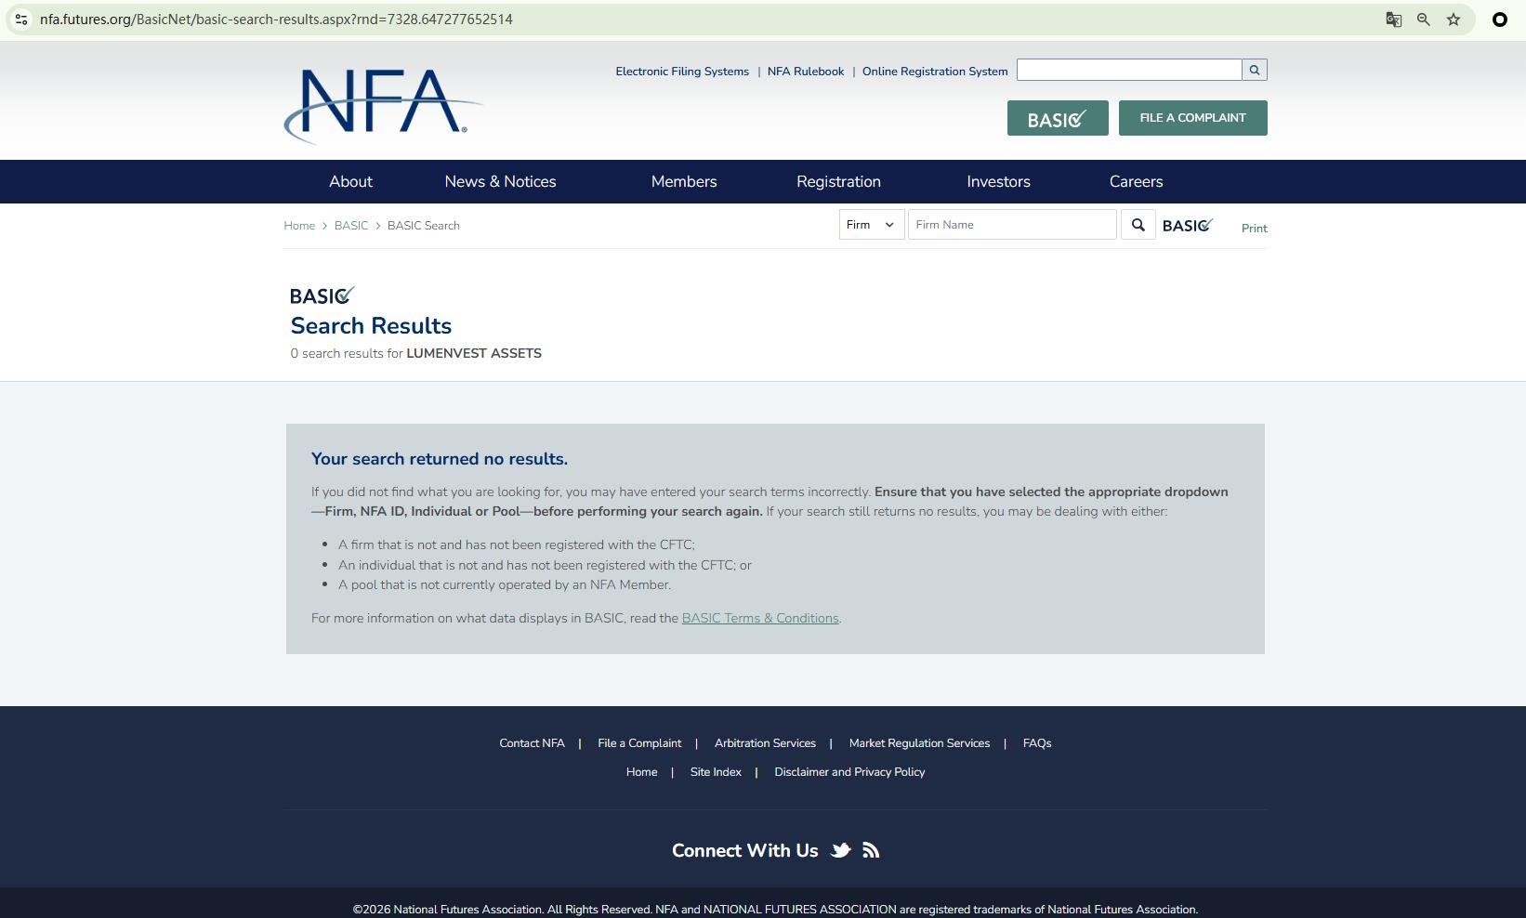This screenshot has height=918, width=1526.
Task: Open the Electronic Filing Systems link
Action: click(682, 72)
